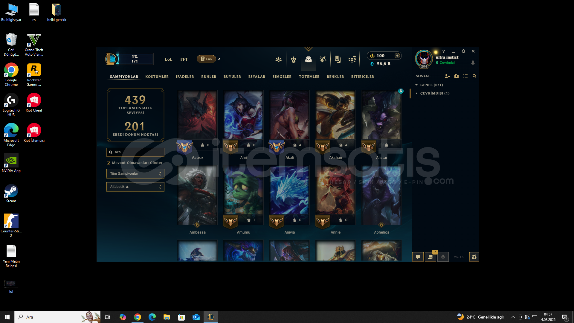The height and width of the screenshot is (323, 574).
Task: Open the Anivia champion card
Action: point(289,195)
